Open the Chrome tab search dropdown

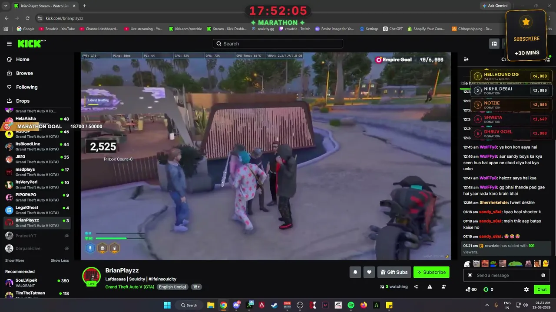point(6,6)
